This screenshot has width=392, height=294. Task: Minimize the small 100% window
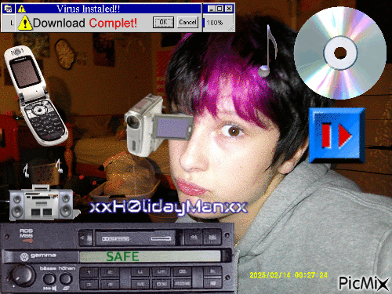click(x=212, y=9)
